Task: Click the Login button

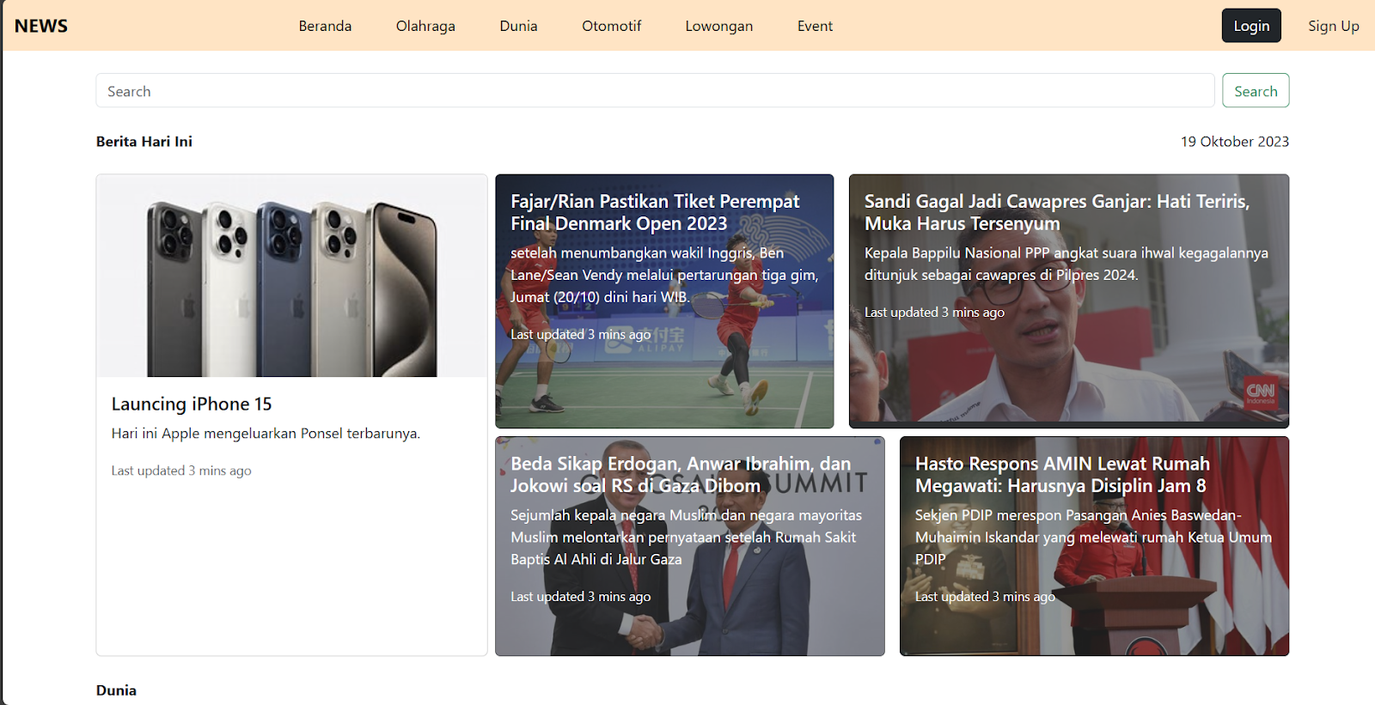Action: (x=1251, y=26)
